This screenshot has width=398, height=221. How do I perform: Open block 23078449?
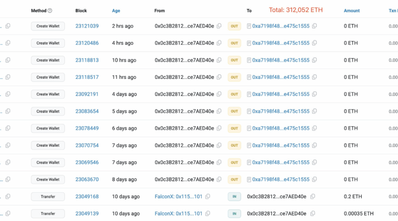(x=87, y=128)
